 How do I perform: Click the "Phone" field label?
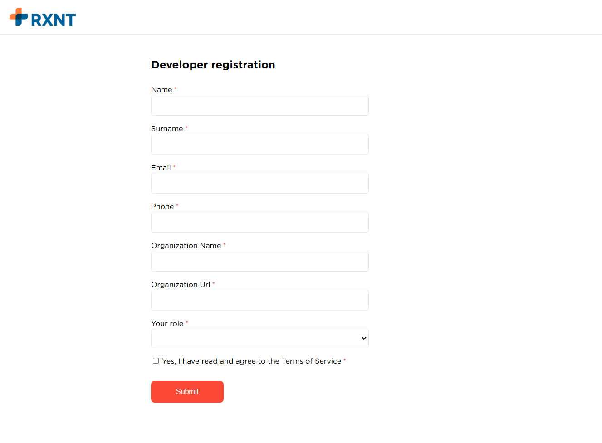click(x=162, y=207)
